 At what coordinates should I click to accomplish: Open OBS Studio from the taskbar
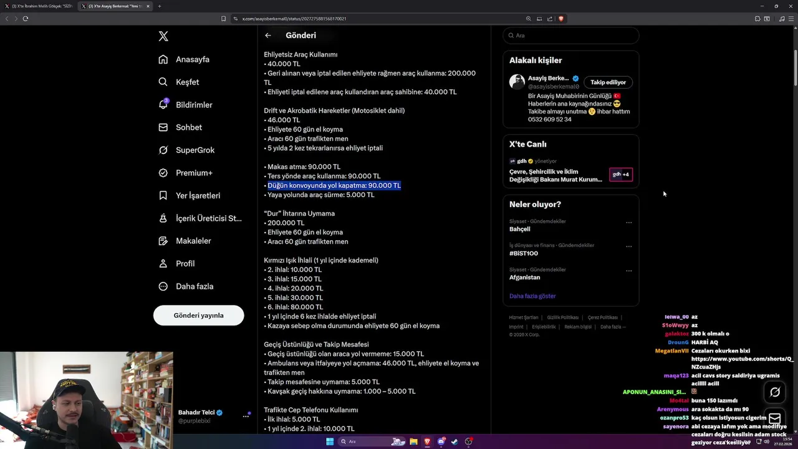pyautogui.click(x=468, y=442)
